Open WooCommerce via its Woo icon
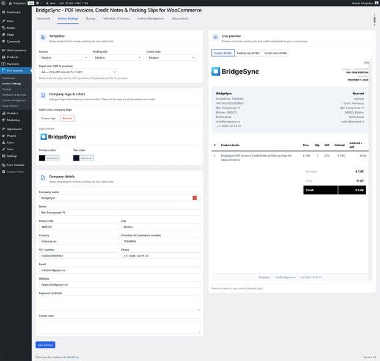Screen dimensions: 380x361 4,51
